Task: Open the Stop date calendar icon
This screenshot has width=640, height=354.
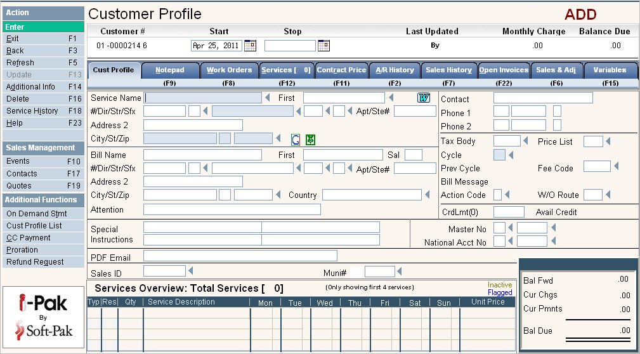Action: [x=323, y=45]
